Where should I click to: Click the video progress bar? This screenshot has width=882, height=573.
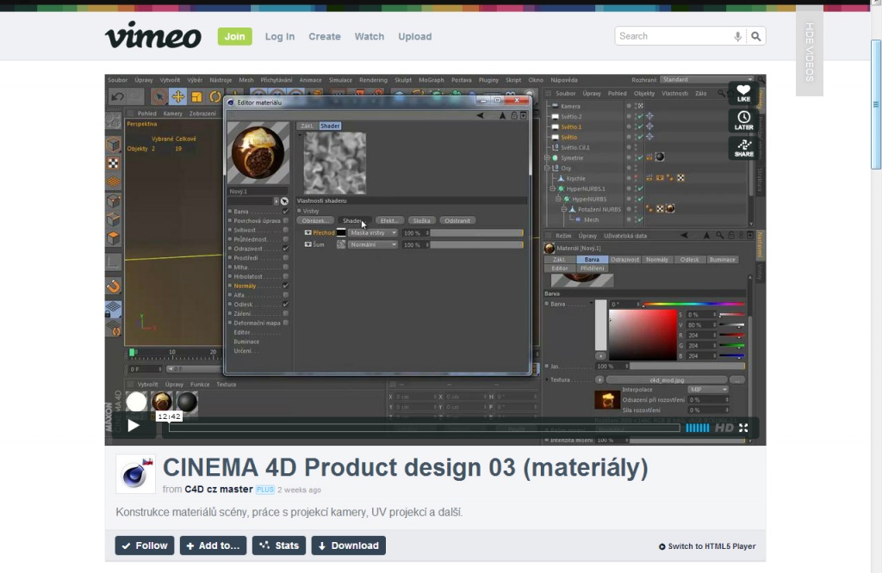click(424, 428)
